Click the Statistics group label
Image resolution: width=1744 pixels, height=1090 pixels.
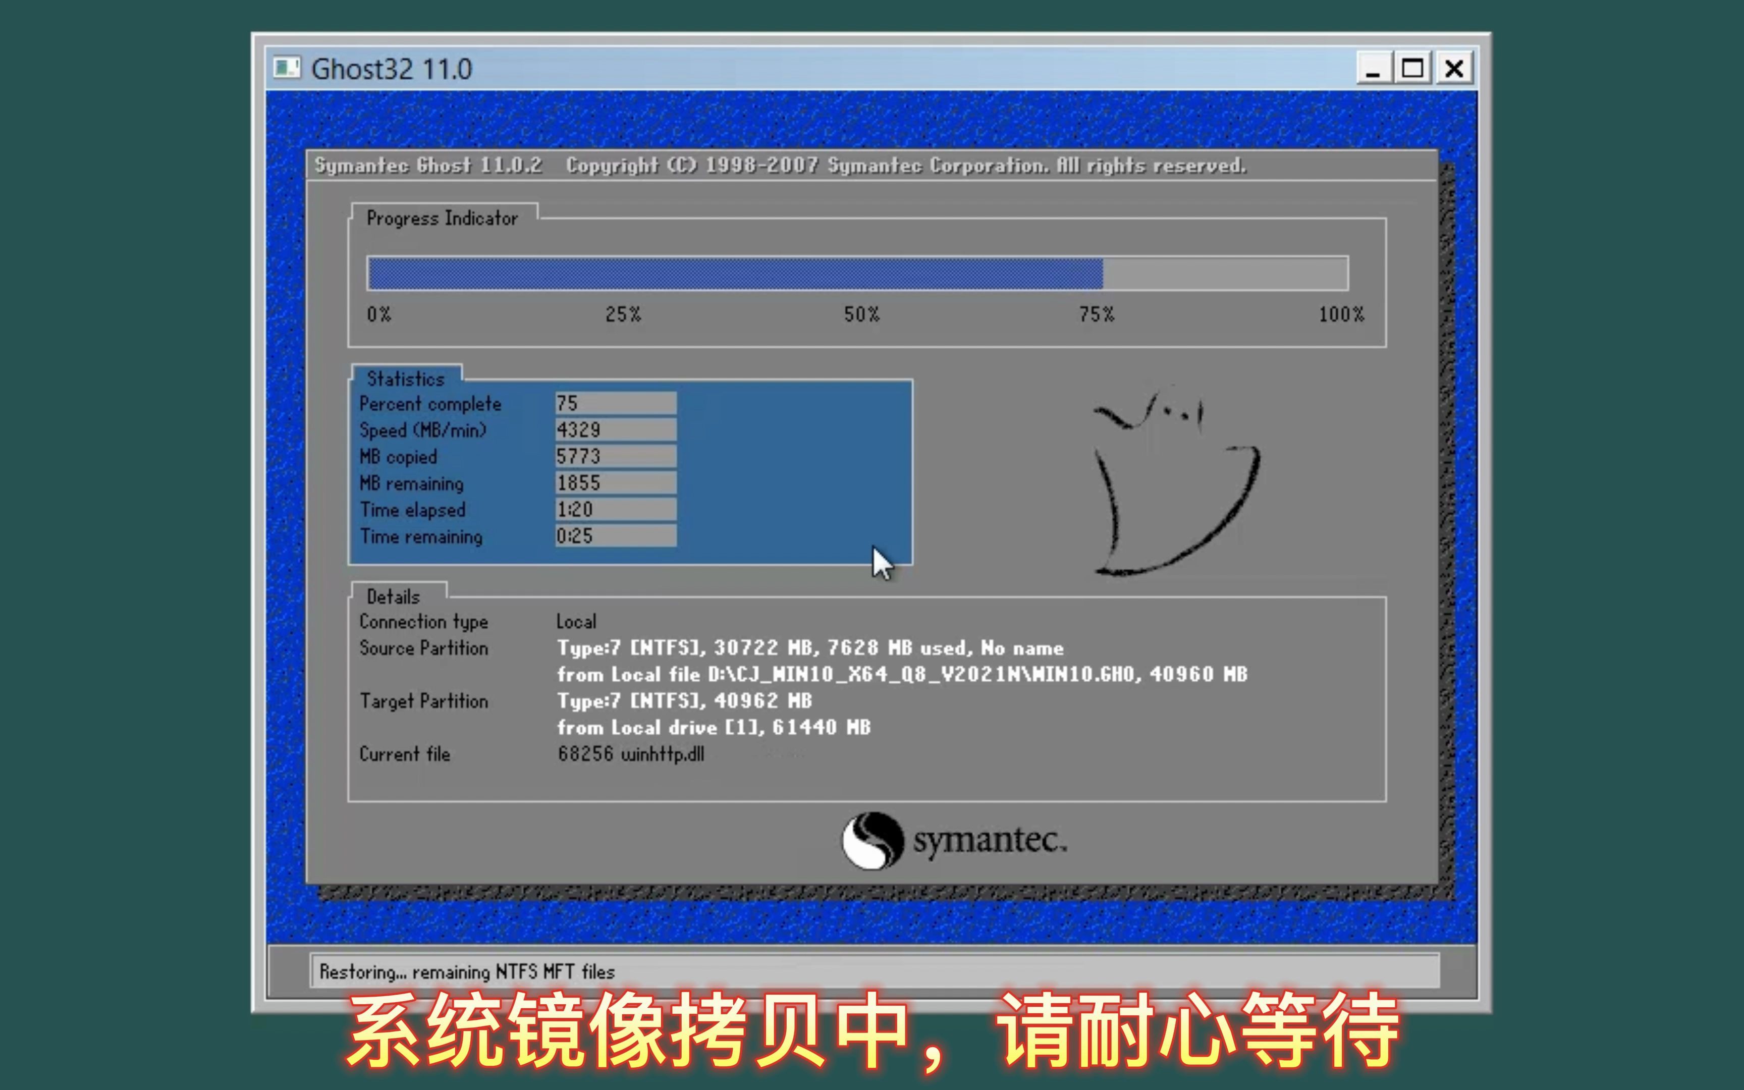point(406,378)
